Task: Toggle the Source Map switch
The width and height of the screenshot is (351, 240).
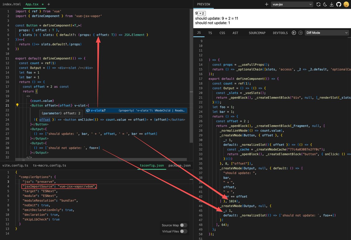Action: (184, 225)
